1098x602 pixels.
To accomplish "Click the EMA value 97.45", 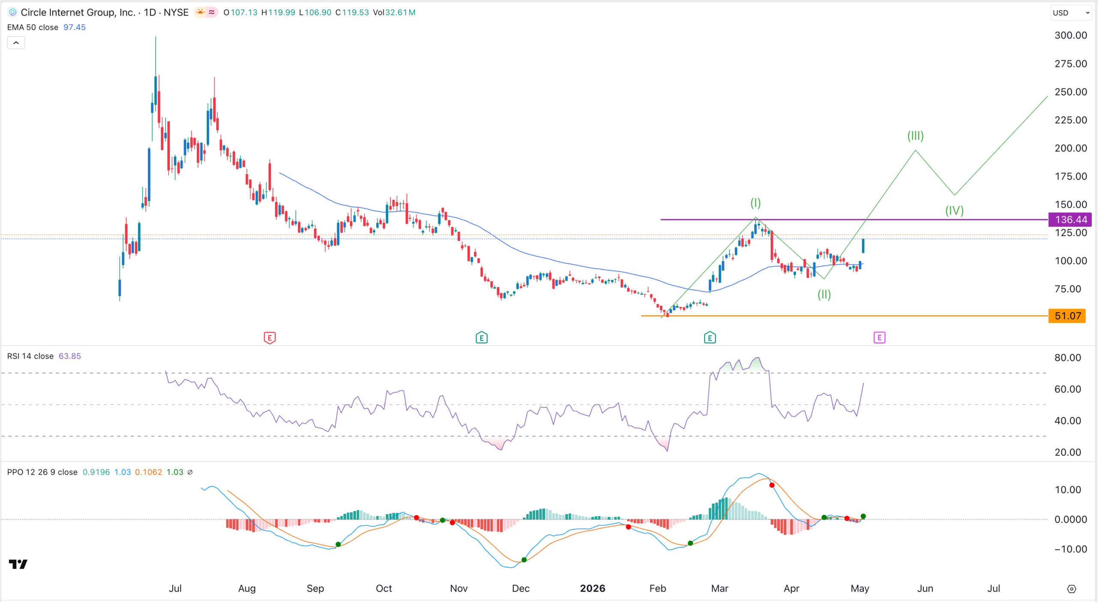I will coord(75,27).
